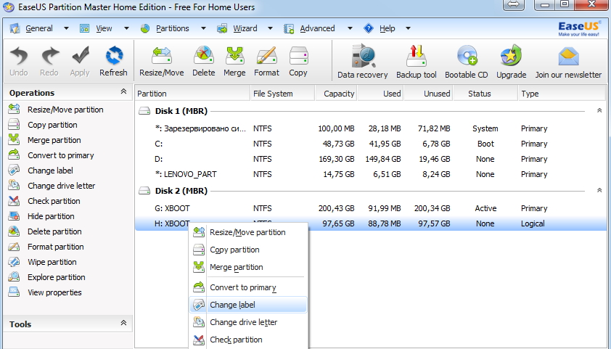Apply pending operations with the checkmark icon
Screen dimensions: 611x349
coord(81,57)
